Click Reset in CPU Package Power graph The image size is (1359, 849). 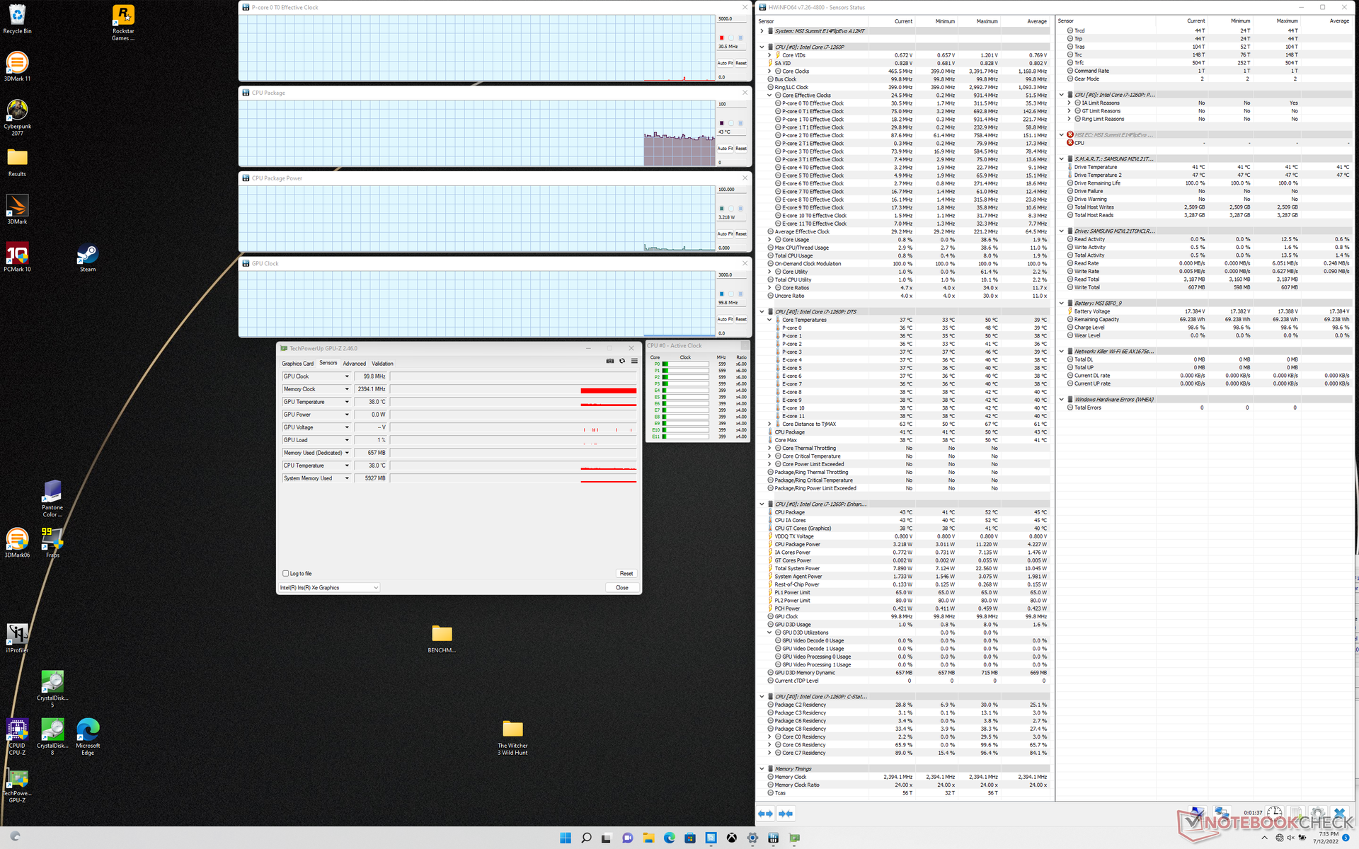pyautogui.click(x=741, y=233)
